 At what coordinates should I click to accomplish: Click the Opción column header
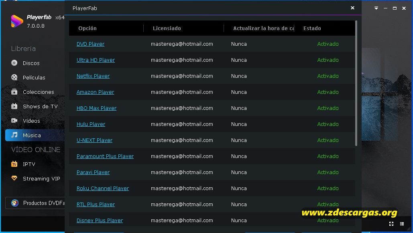[x=87, y=28]
